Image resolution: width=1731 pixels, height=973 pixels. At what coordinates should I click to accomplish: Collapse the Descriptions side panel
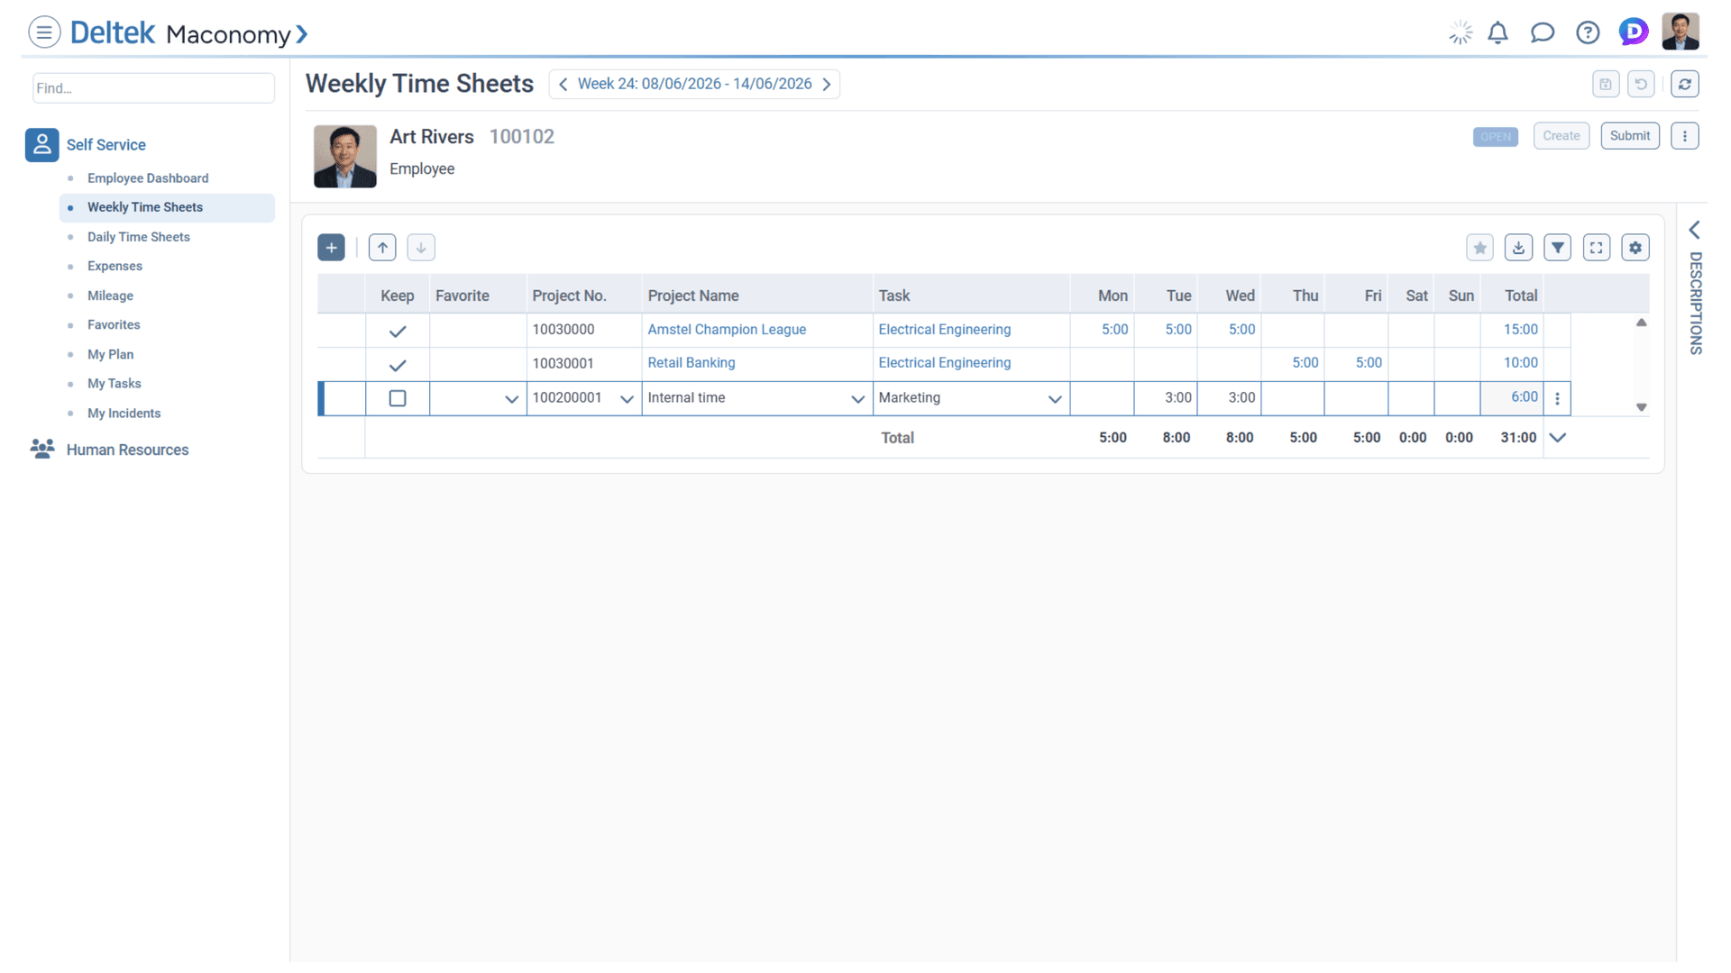[x=1696, y=230]
